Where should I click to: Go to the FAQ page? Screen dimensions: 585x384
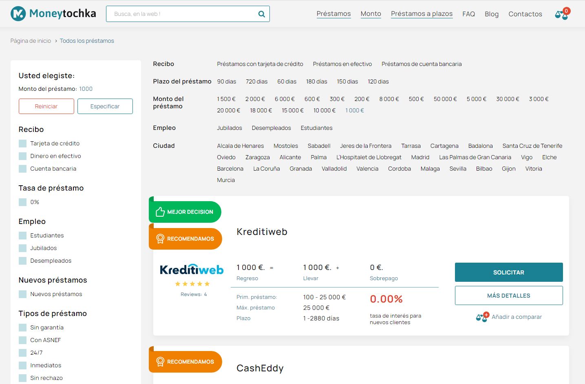(x=468, y=14)
